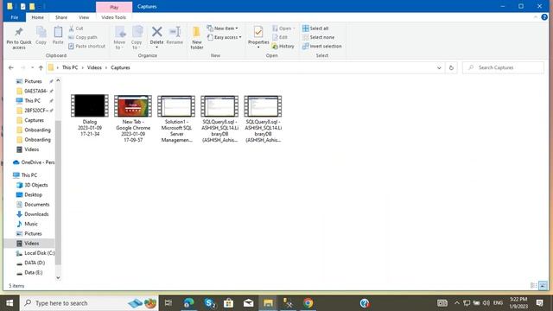Click the navigation pane down scroll arrow

[58, 278]
